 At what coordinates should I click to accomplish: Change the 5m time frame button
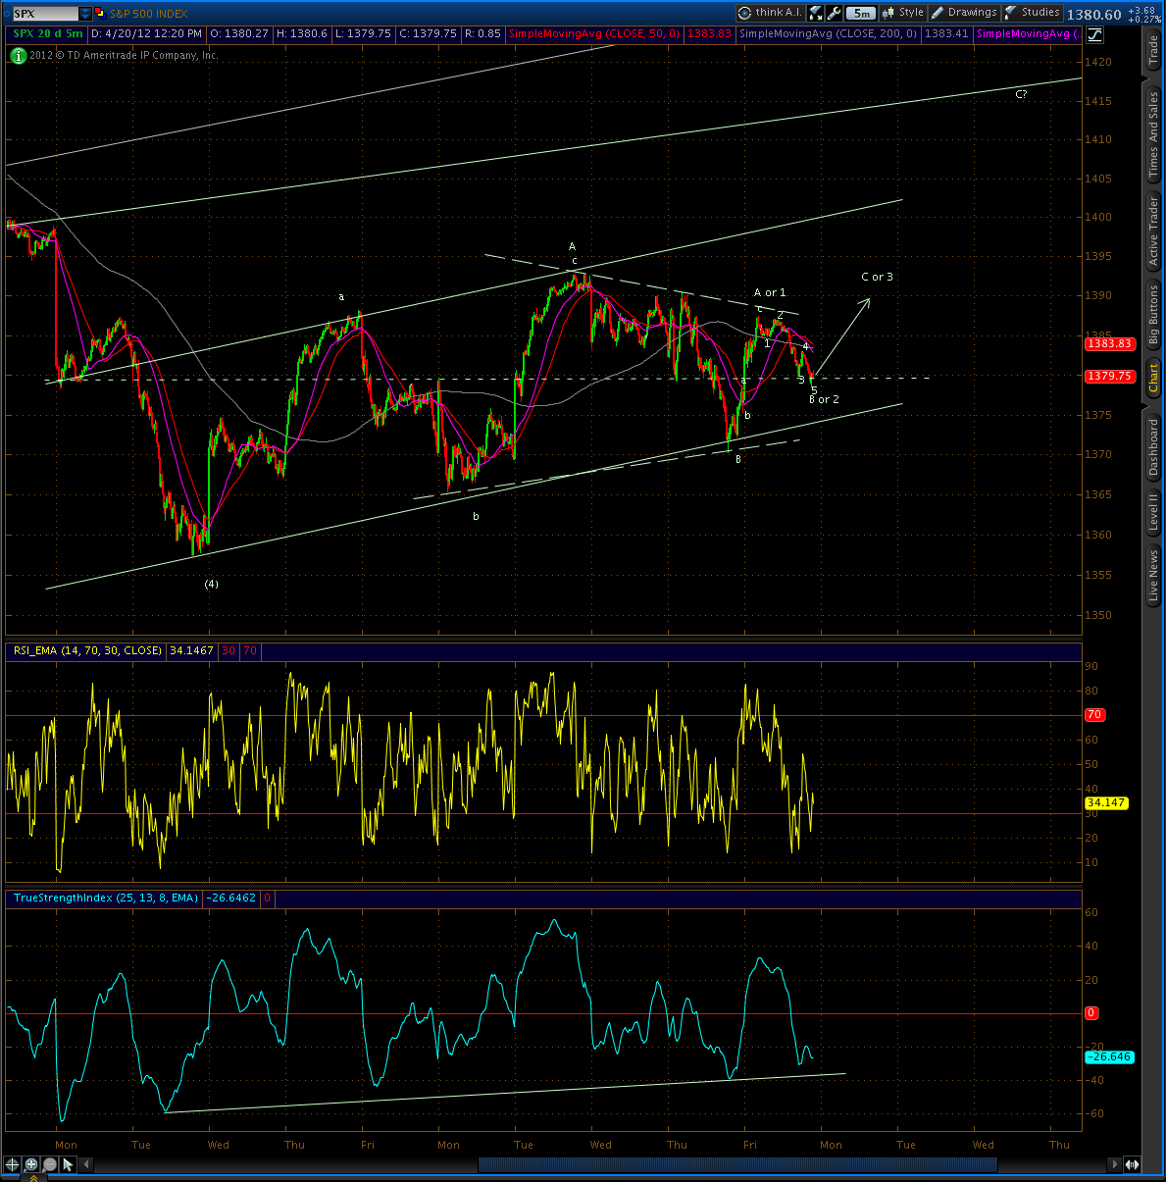coord(861,13)
